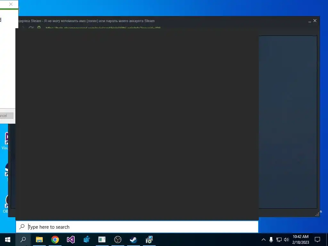Click the magnifier inside the search box
Viewport: 328px width, 246px height.
coord(22,226)
